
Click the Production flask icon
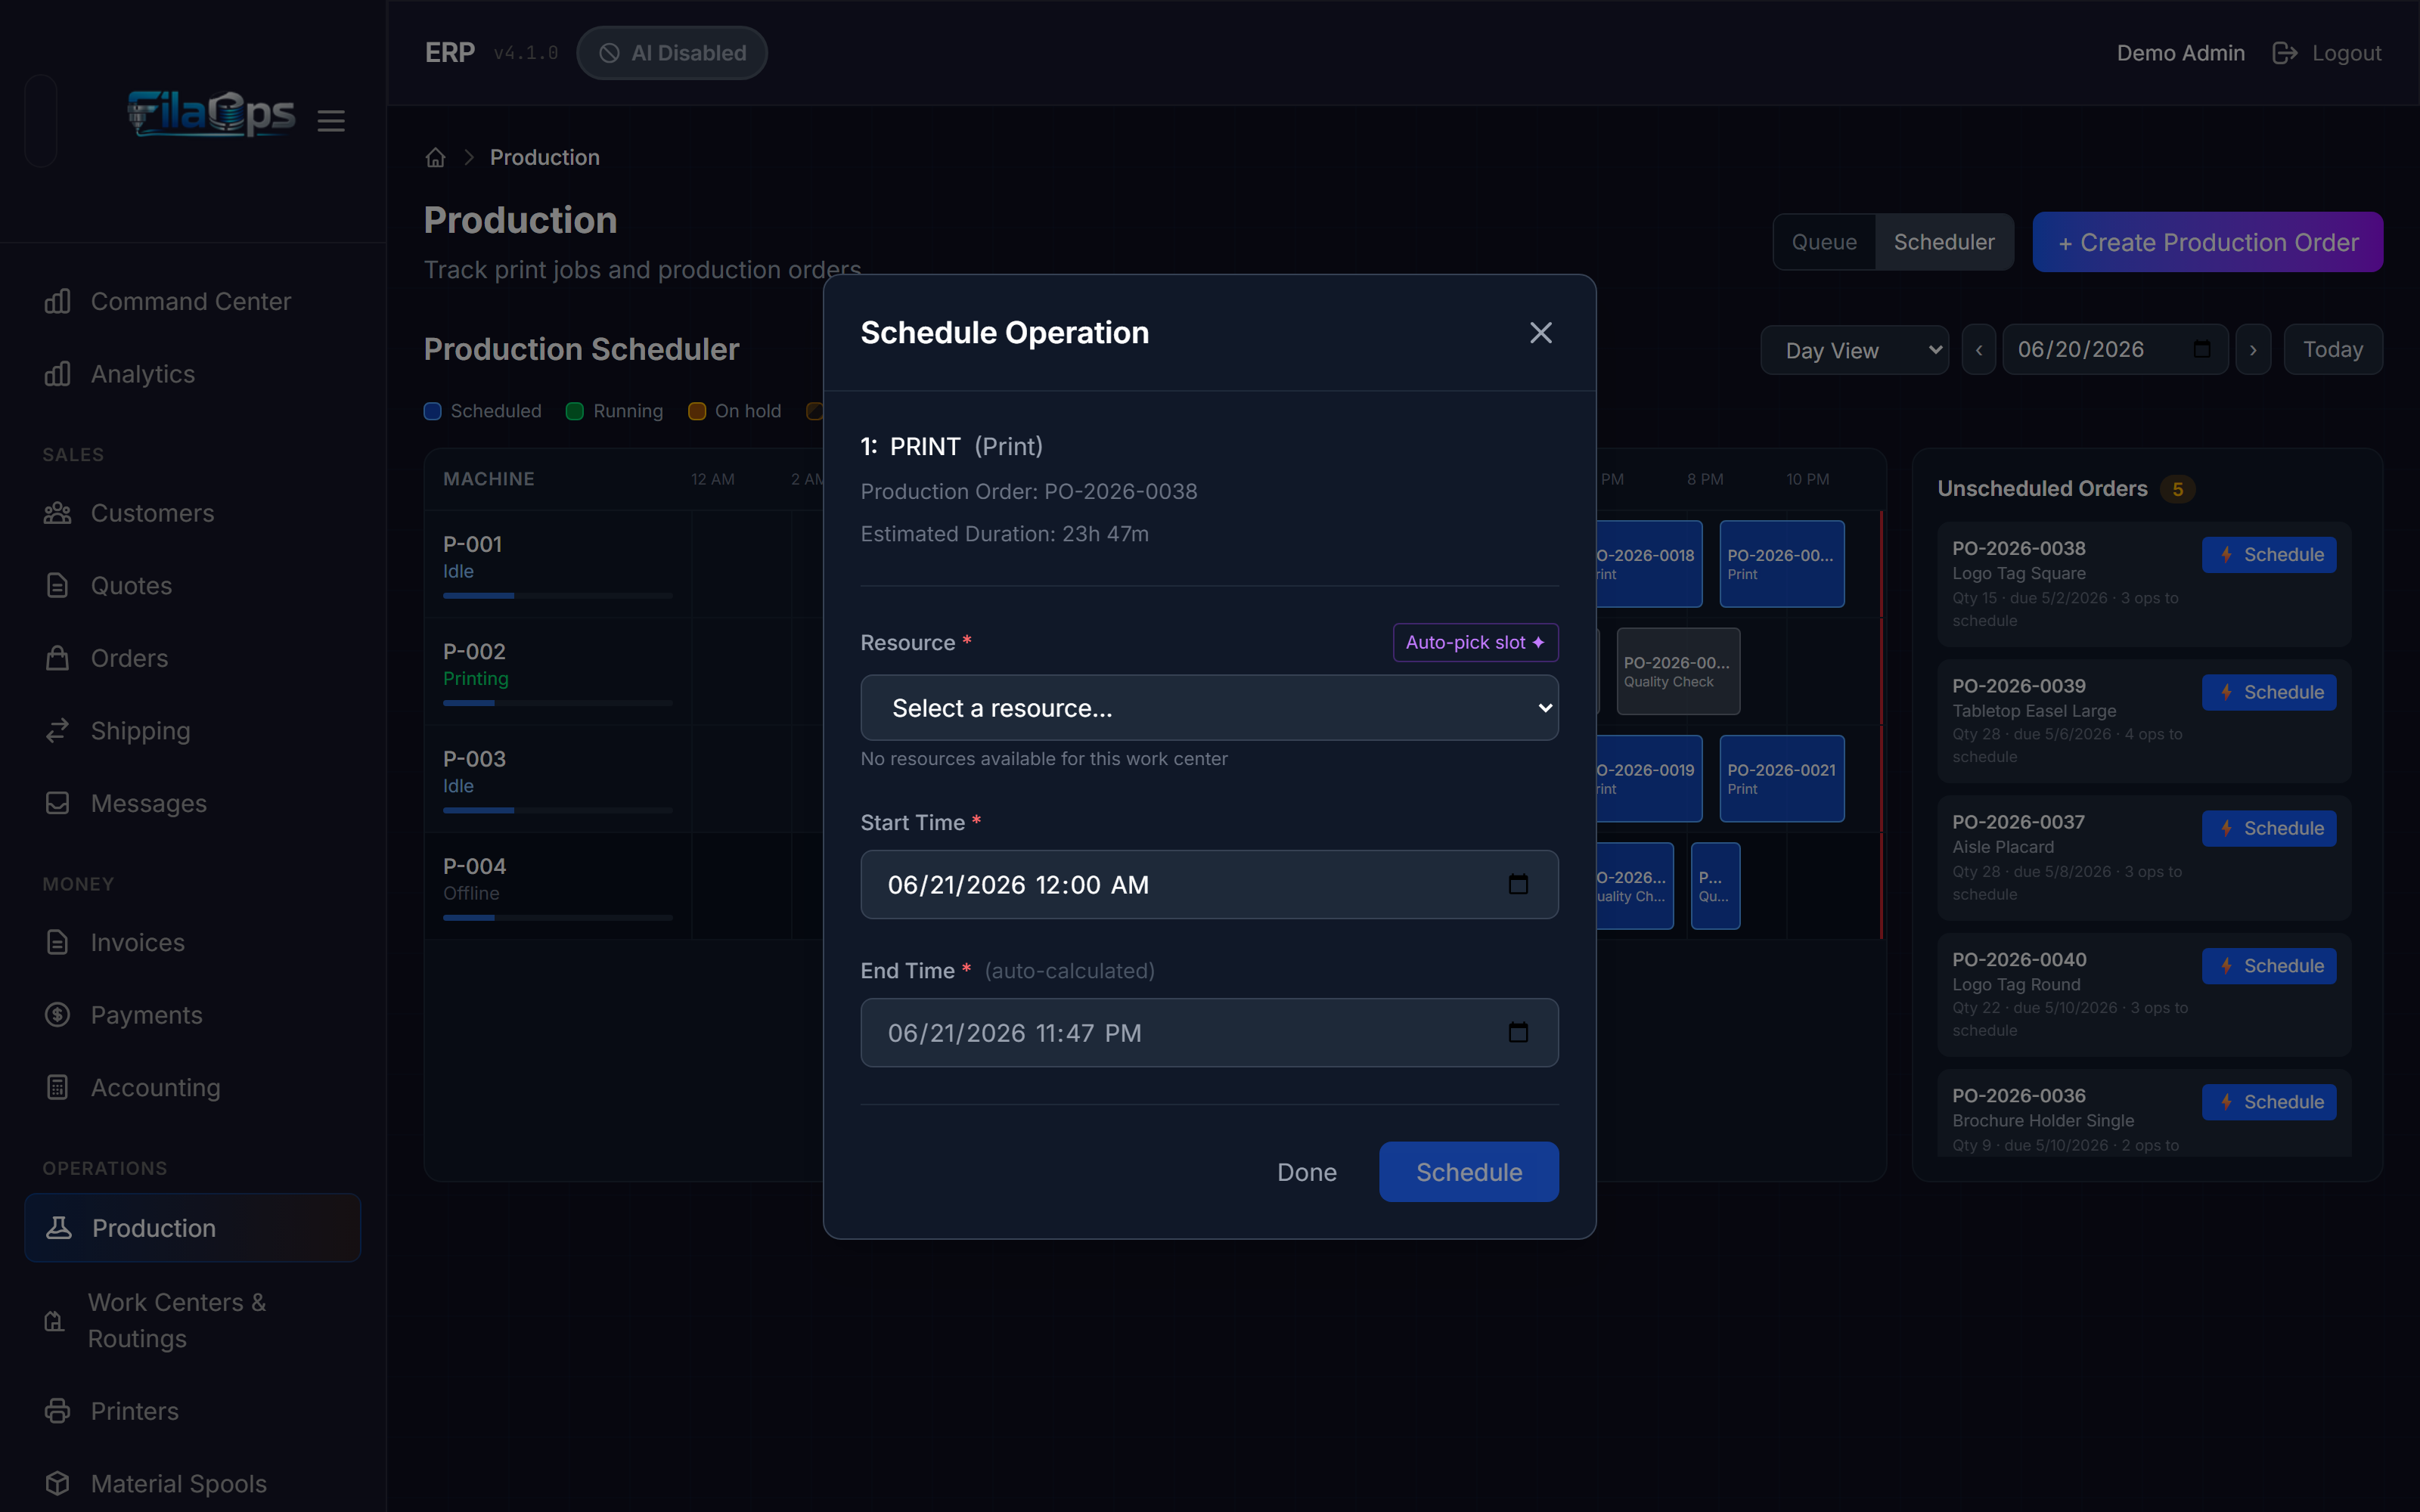[x=59, y=1228]
